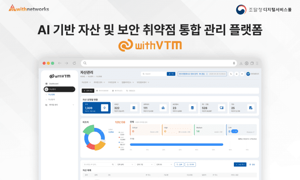The width and height of the screenshot is (300, 180).
Task: Click the database icon on 23 card
Action: (x=192, y=108)
